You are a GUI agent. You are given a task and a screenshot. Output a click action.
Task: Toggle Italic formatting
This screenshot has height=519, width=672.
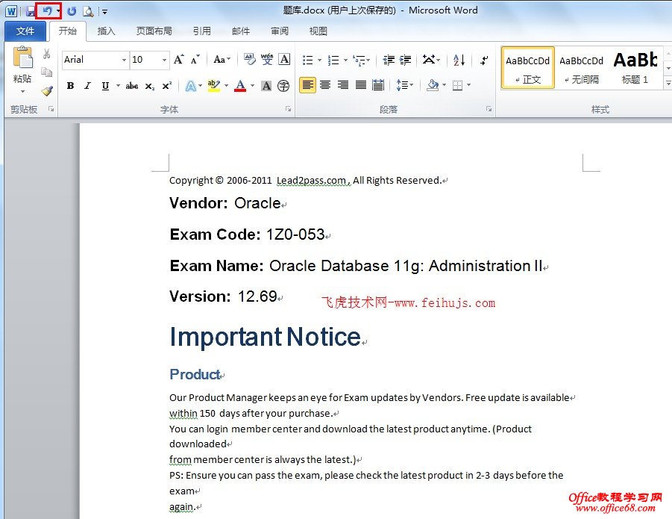point(87,86)
